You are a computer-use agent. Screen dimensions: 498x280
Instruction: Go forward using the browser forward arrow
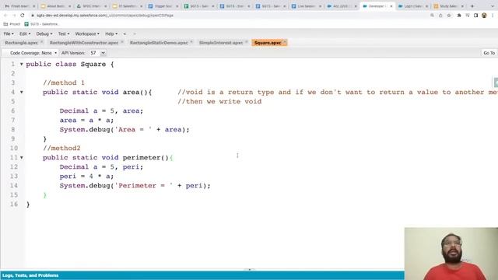coord(14,16)
